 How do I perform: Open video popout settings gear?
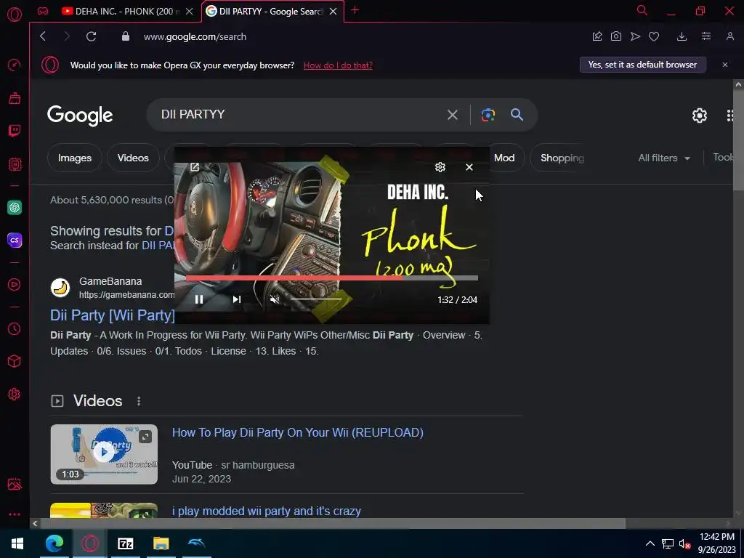point(440,167)
